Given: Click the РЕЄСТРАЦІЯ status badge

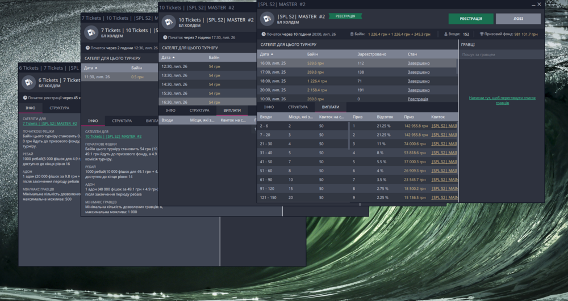Looking at the screenshot, I should tap(345, 16).
